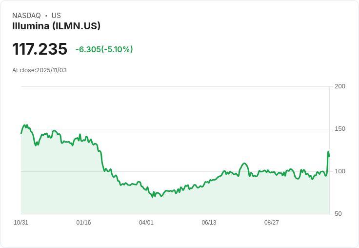359x248 pixels.
Task: Click the latest price spike at chart end
Action: pos(328,152)
